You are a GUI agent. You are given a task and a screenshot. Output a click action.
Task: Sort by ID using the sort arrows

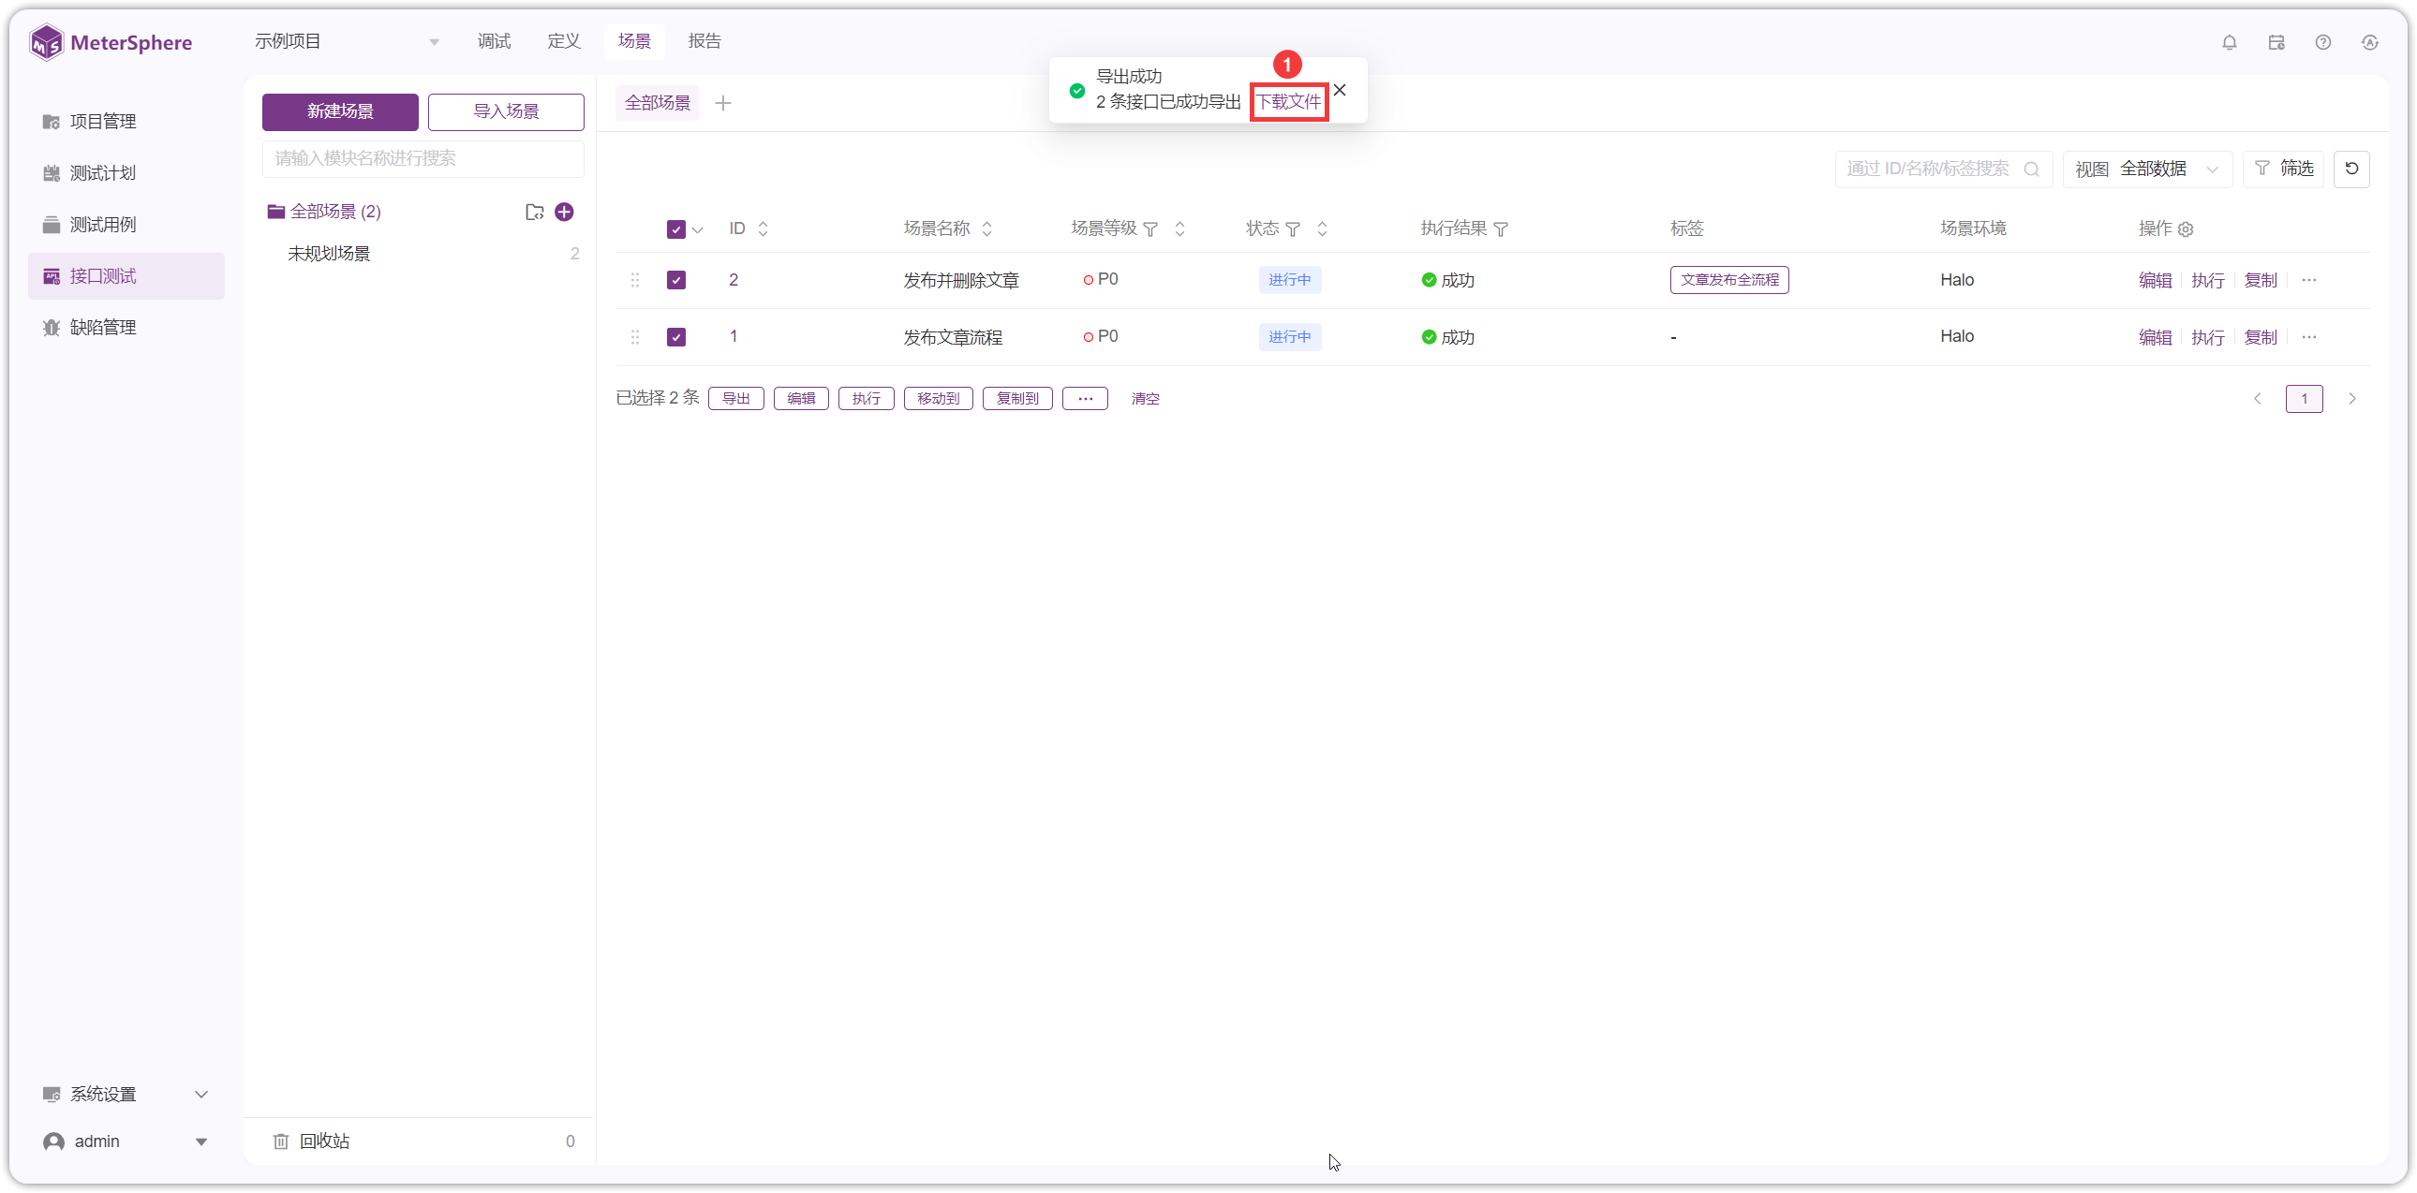pos(763,228)
